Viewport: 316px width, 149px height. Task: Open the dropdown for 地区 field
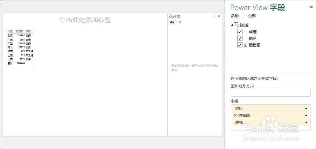[x=306, y=109]
